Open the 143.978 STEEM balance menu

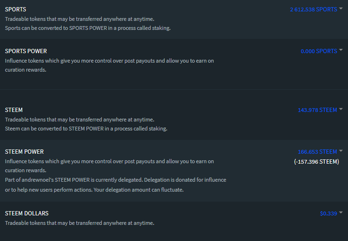click(x=317, y=110)
